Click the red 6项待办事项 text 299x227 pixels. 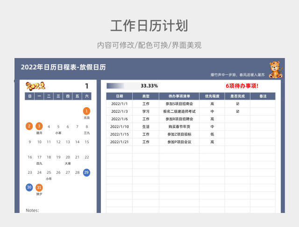point(242,86)
